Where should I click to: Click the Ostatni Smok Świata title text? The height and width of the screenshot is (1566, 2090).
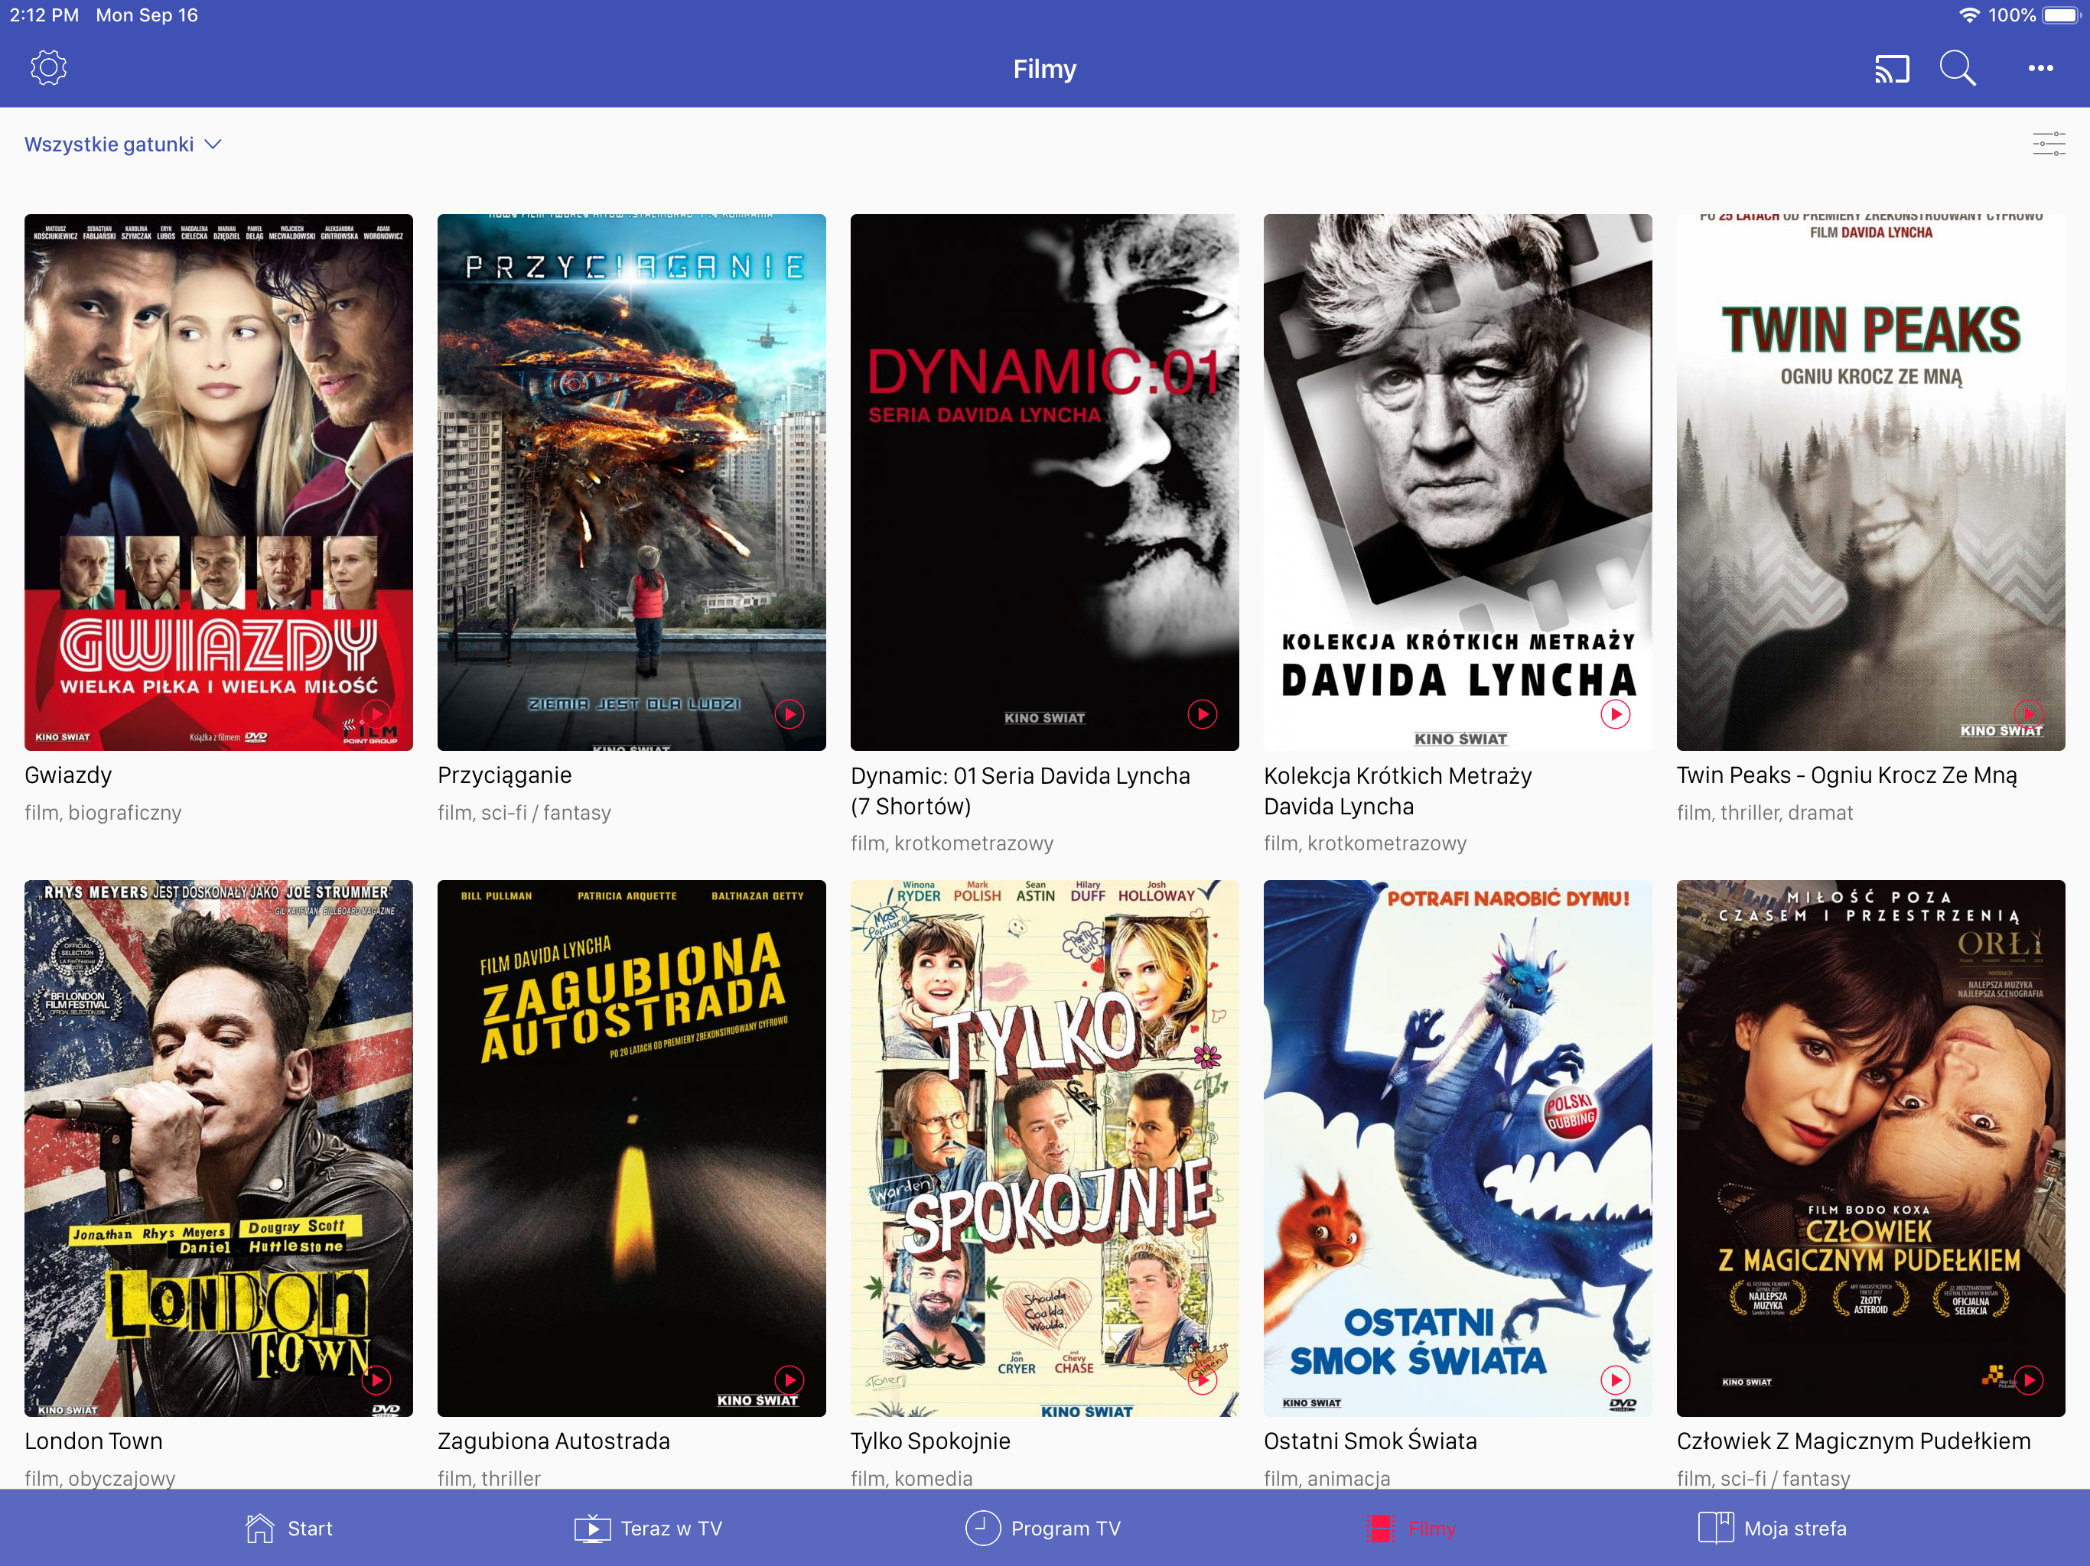point(1370,1441)
